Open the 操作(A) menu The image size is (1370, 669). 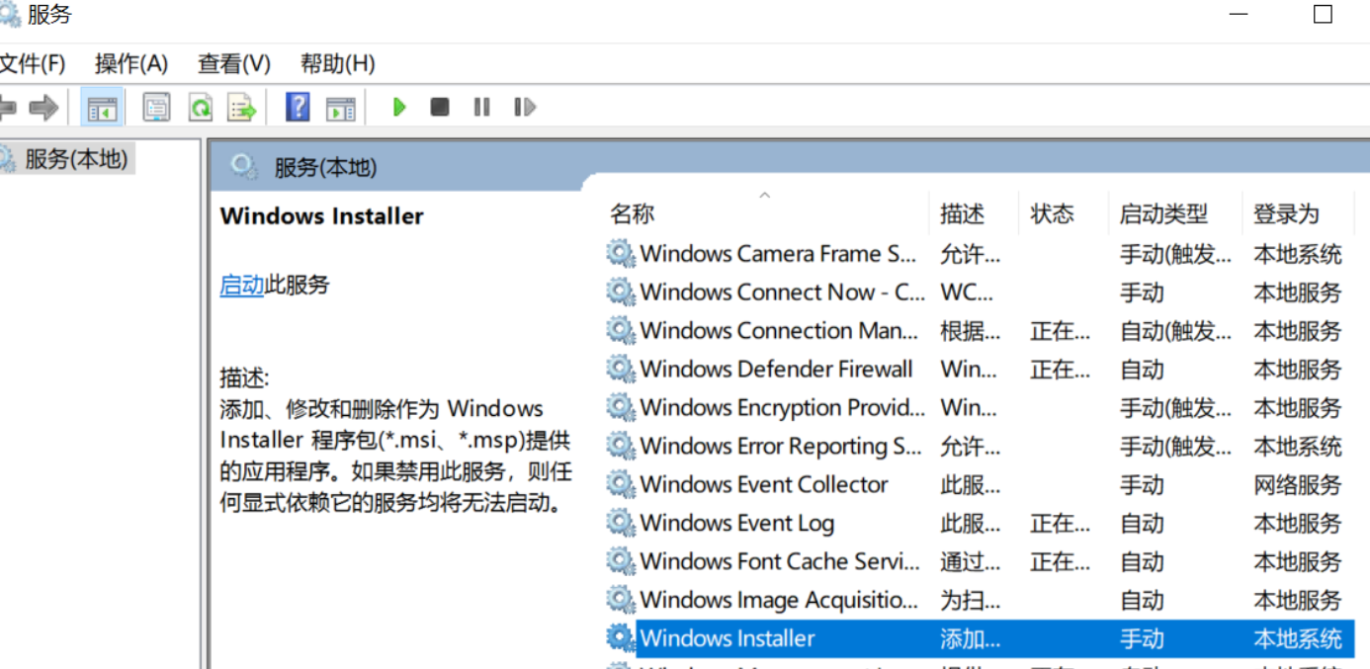pos(131,64)
